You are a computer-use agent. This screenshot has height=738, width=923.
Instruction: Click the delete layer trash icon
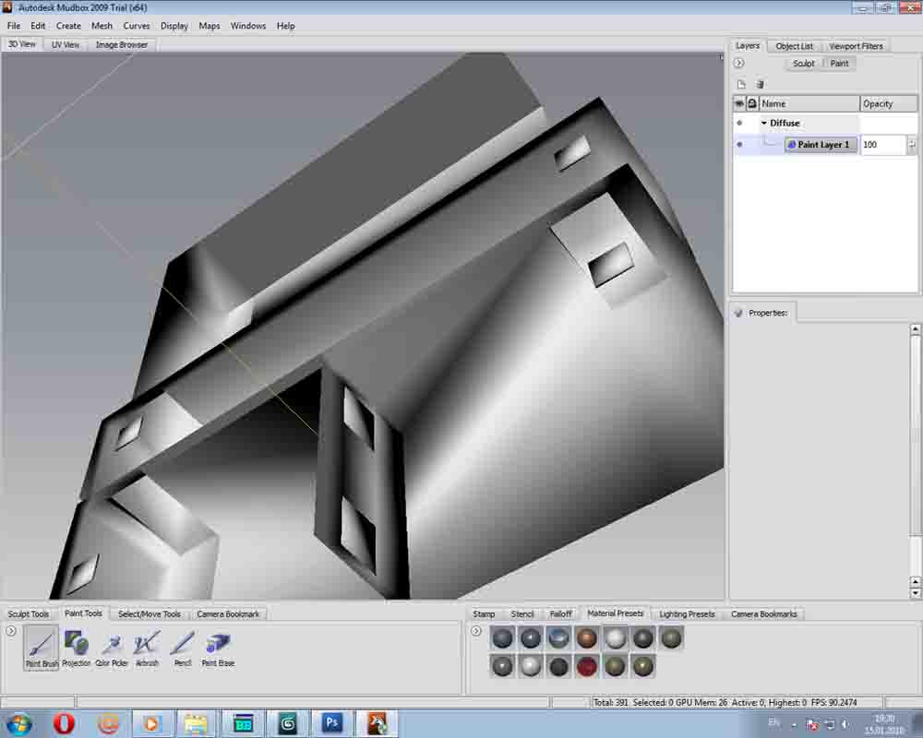[x=760, y=84]
